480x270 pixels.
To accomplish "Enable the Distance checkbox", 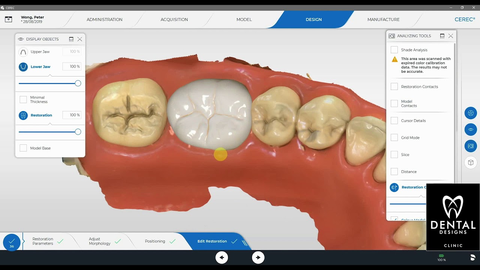I will click(x=394, y=172).
